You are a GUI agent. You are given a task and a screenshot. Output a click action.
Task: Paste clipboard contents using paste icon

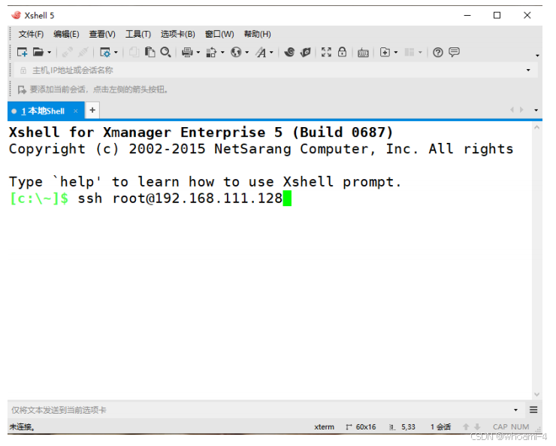click(x=150, y=53)
